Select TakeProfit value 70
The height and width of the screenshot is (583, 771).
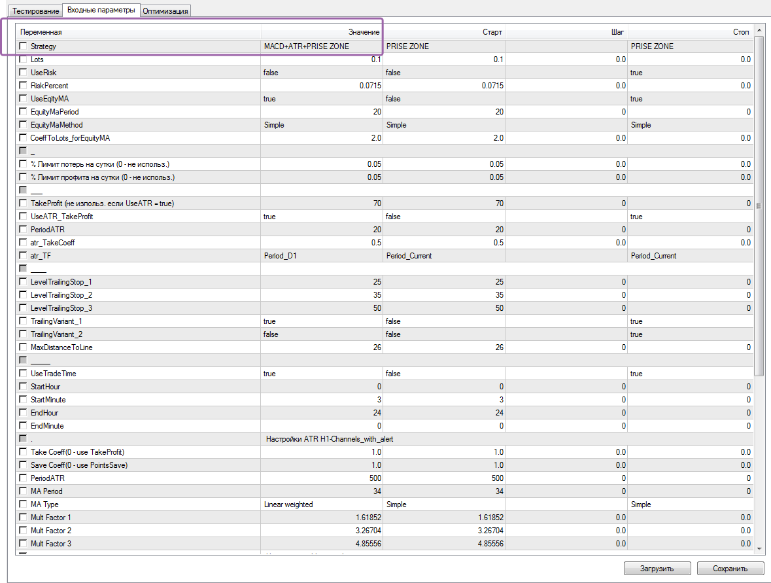(x=322, y=203)
